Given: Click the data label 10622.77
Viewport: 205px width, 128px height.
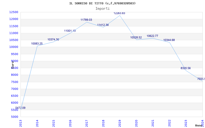Looking at the screenshot, I should [152, 36].
